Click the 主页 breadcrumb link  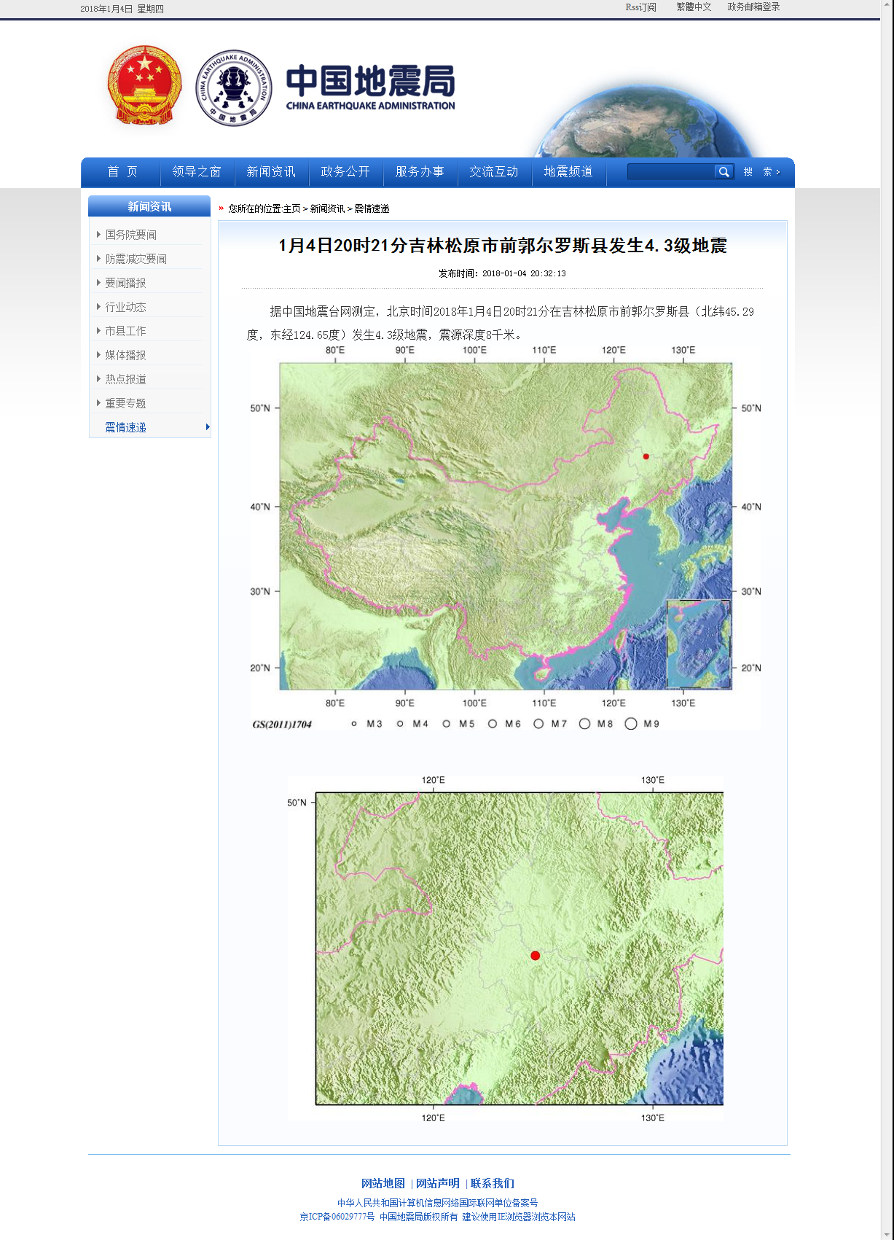pyautogui.click(x=291, y=208)
